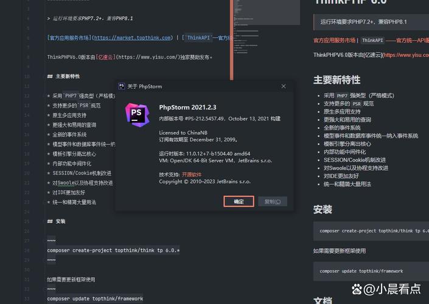Image resolution: width=429 pixels, height=304 pixels.
Task: Click the ## 安装 heading in the editor
Action: (56, 221)
